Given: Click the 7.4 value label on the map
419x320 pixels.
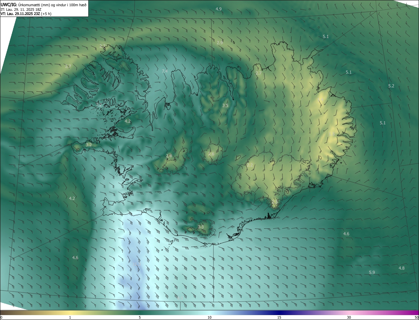Looking at the screenshot, I should click(x=165, y=71).
